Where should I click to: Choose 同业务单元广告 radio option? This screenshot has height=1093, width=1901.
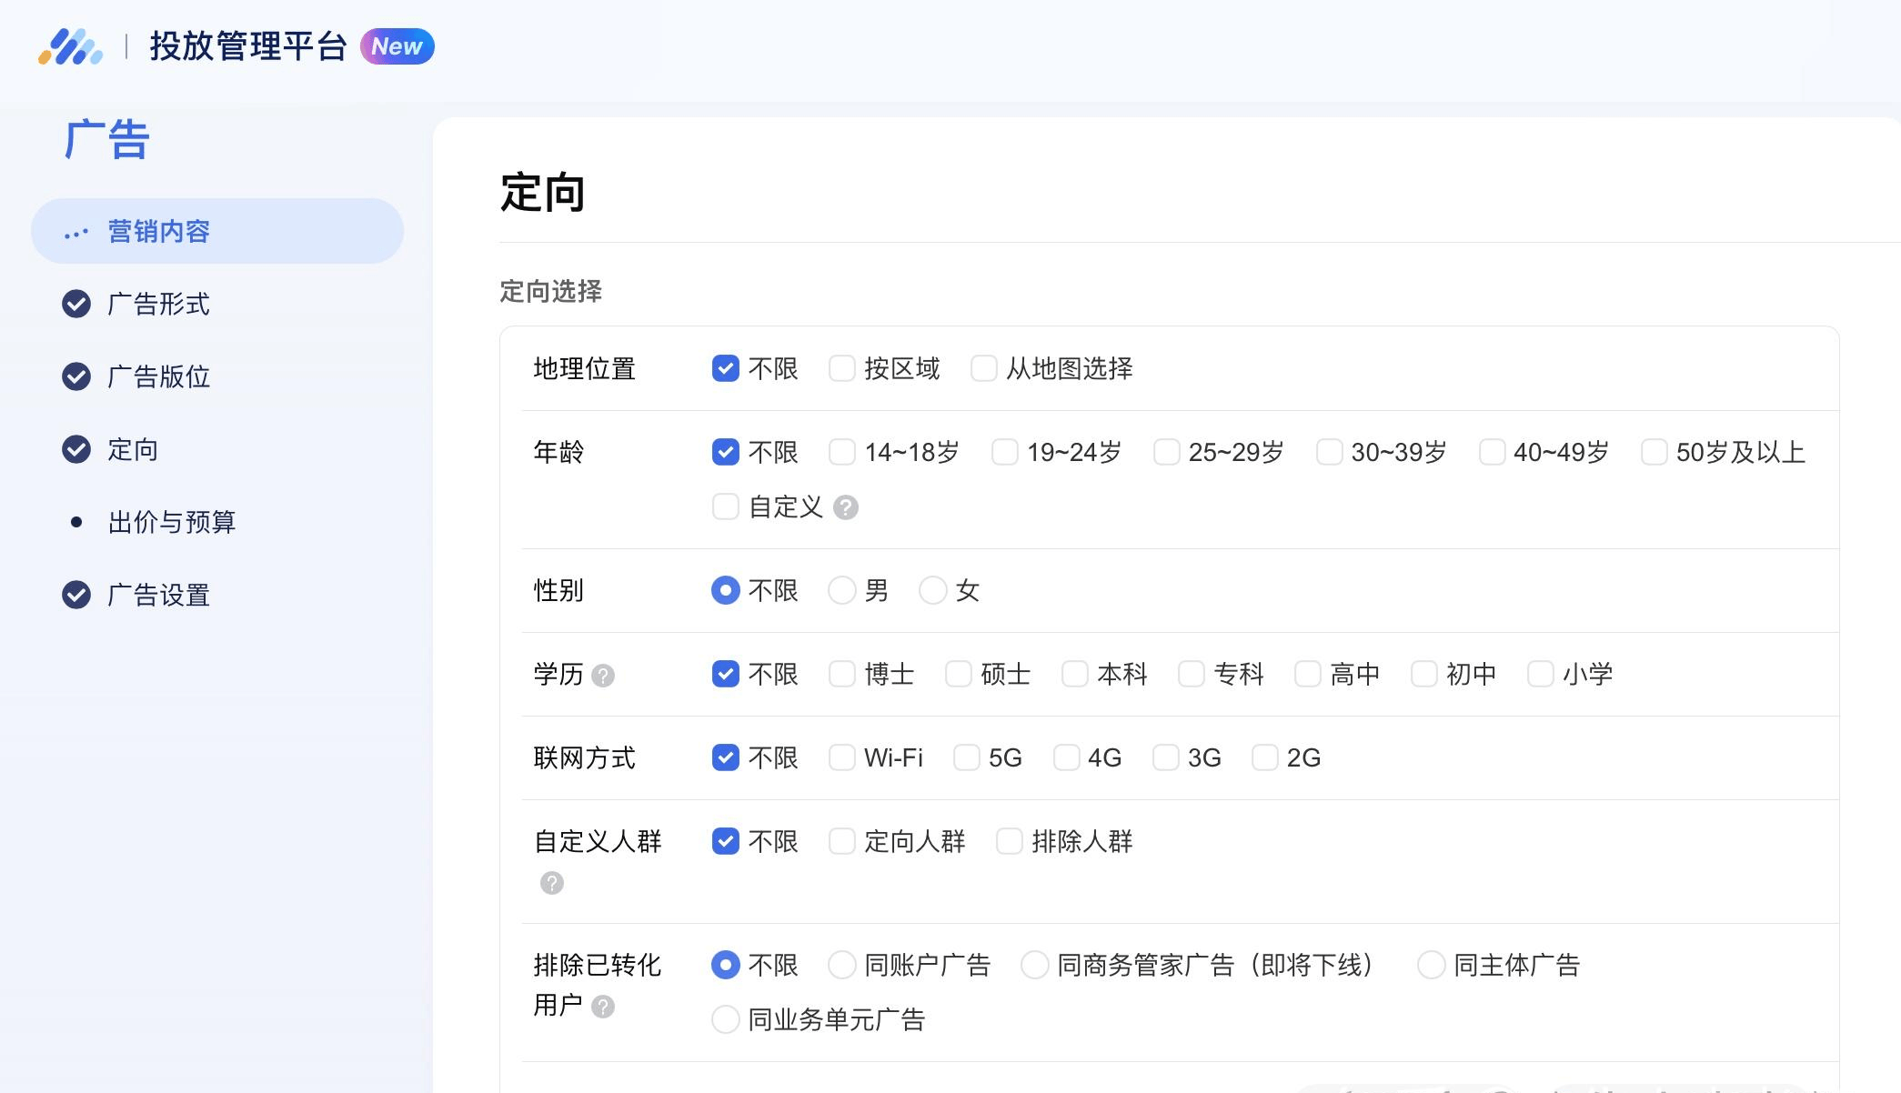[x=726, y=1019]
